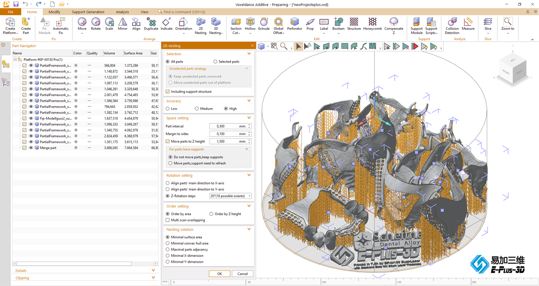Switch to Support Generation tab

(88, 12)
